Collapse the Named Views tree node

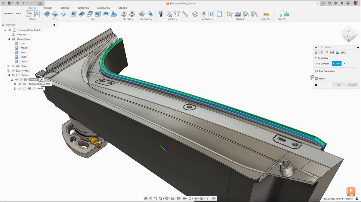tap(8, 39)
